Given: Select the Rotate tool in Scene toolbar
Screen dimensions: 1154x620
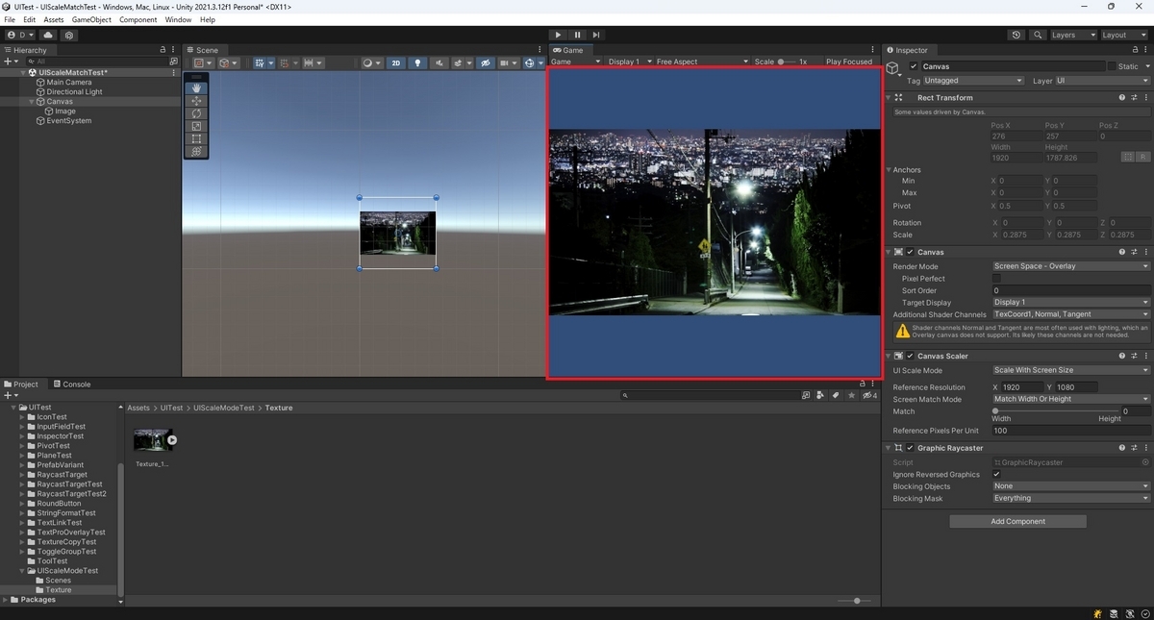Looking at the screenshot, I should point(196,113).
